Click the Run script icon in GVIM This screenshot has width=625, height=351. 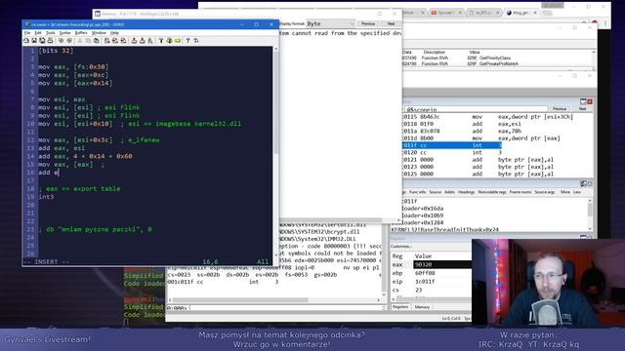click(150, 41)
